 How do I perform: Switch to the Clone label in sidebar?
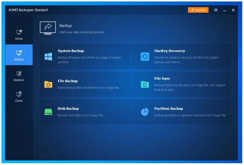pos(19,101)
